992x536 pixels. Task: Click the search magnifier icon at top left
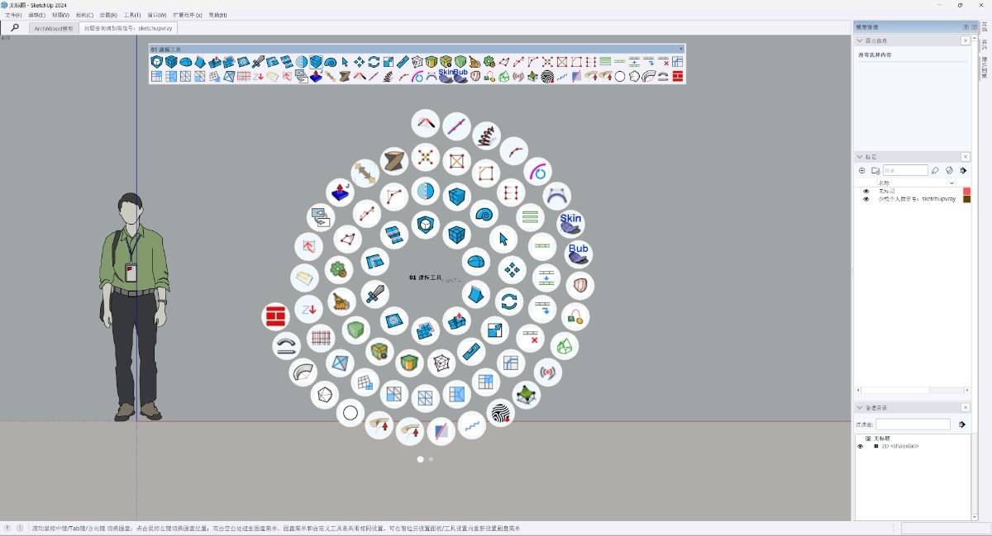click(15, 27)
